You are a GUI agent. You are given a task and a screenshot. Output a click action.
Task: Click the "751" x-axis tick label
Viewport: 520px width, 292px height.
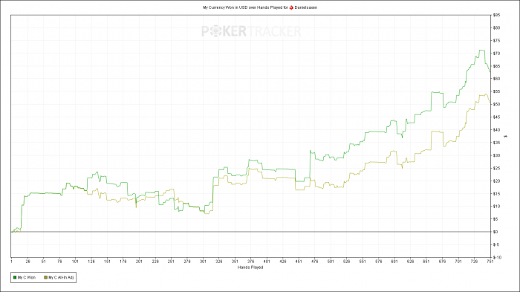coord(490,262)
